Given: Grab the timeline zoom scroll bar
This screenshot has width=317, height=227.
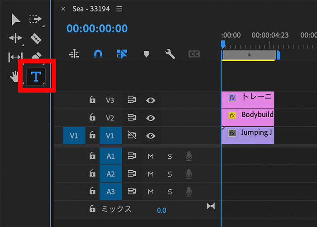Looking at the screenshot, I should coord(250,55).
